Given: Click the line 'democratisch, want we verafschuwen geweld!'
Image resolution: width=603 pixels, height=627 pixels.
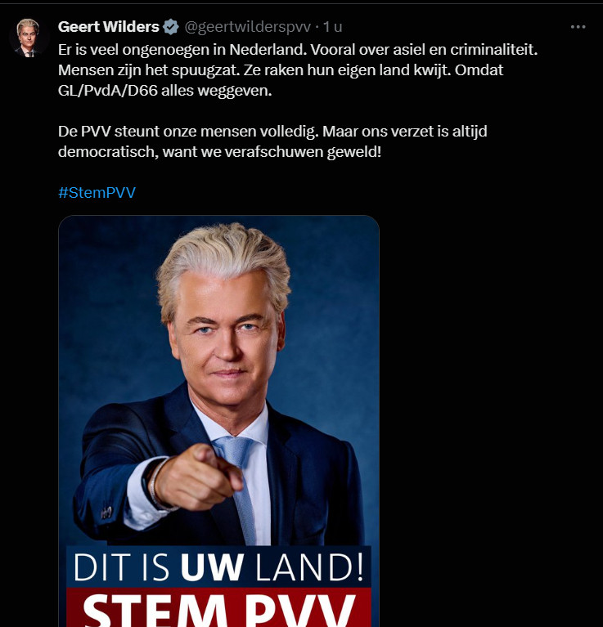Looking at the screenshot, I should (219, 152).
